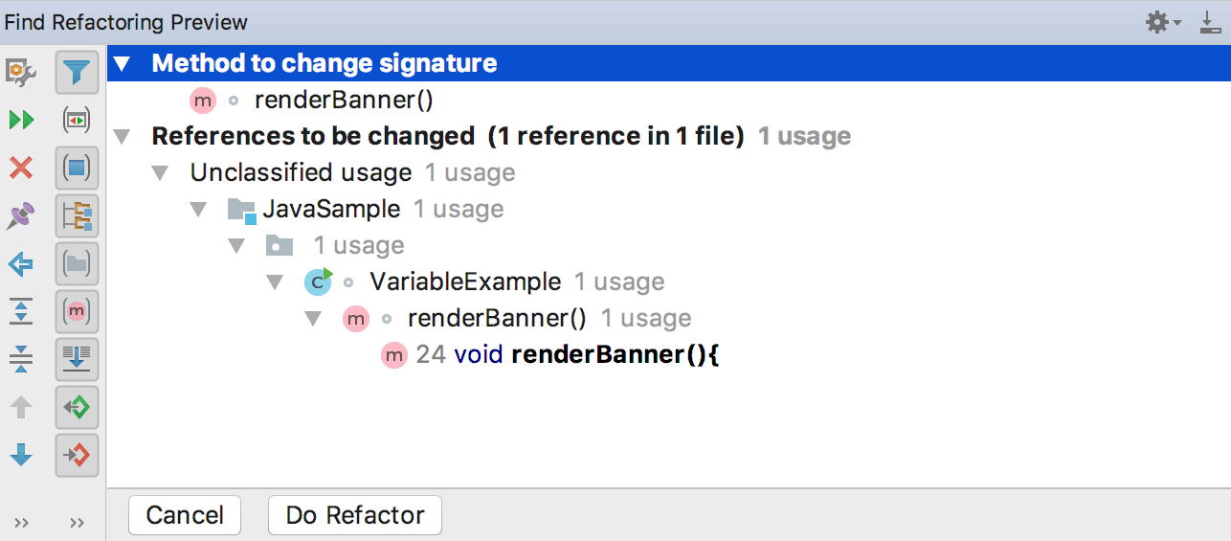Collapse the Method to change signature node
The width and height of the screenshot is (1231, 541).
pos(122,64)
